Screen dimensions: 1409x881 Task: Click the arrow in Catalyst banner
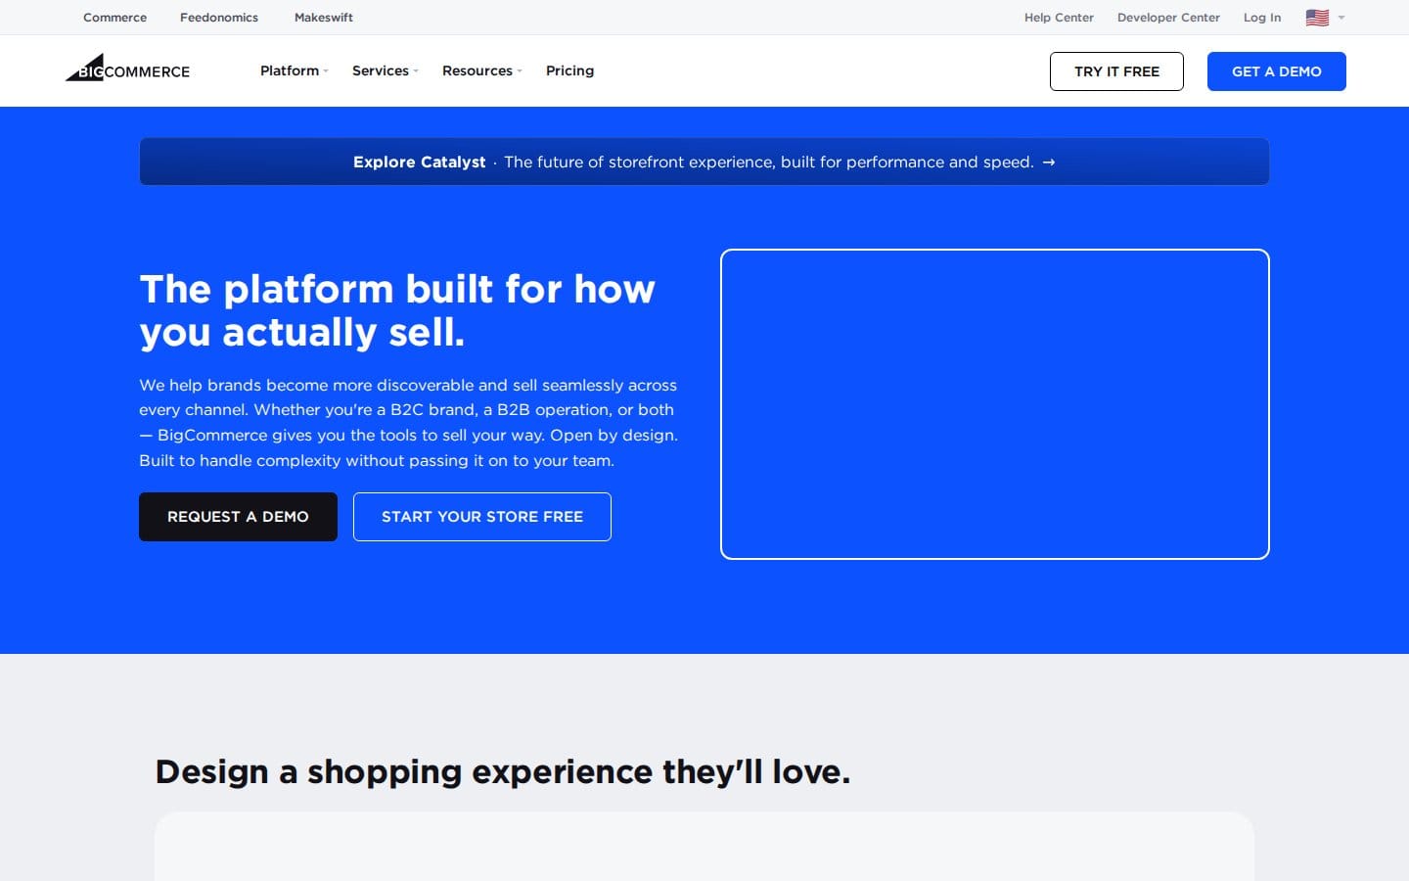[x=1049, y=162]
